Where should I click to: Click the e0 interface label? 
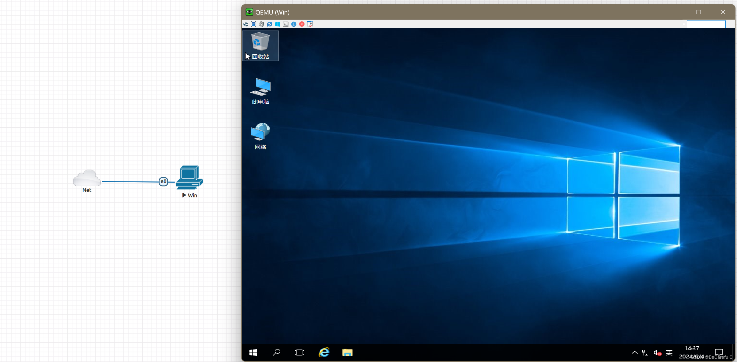[x=163, y=182]
